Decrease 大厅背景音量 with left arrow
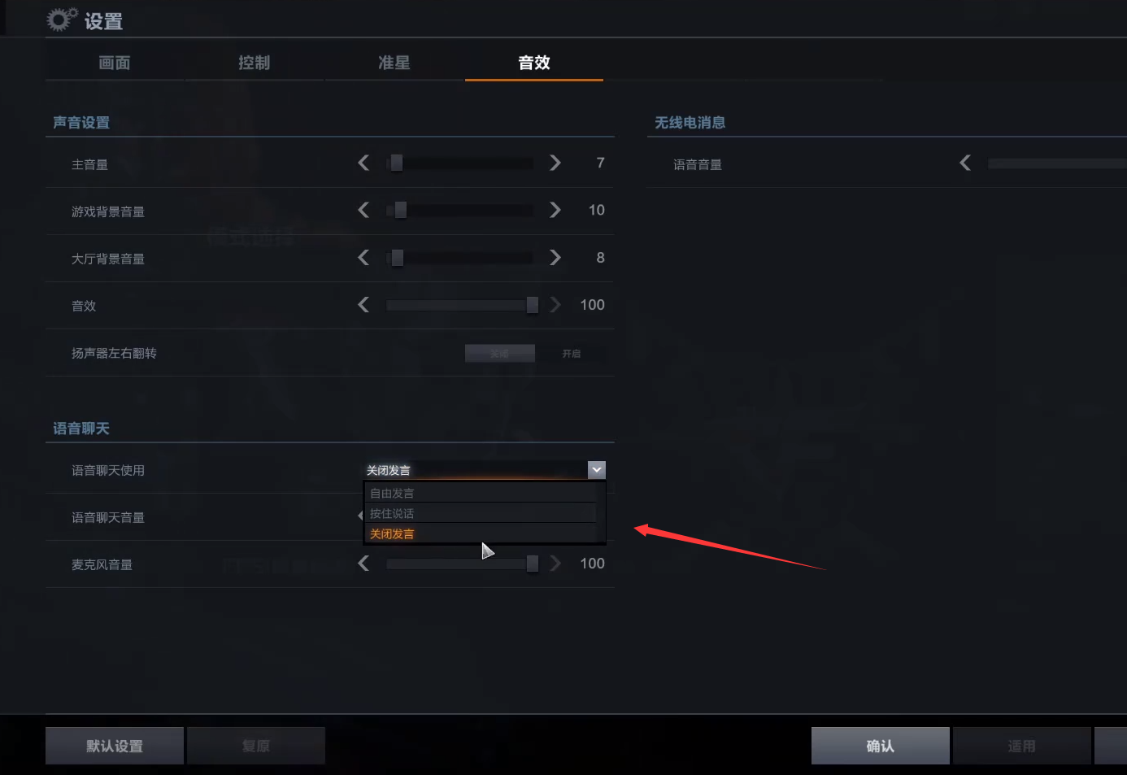Screen dimensions: 1127x775 tap(363, 257)
